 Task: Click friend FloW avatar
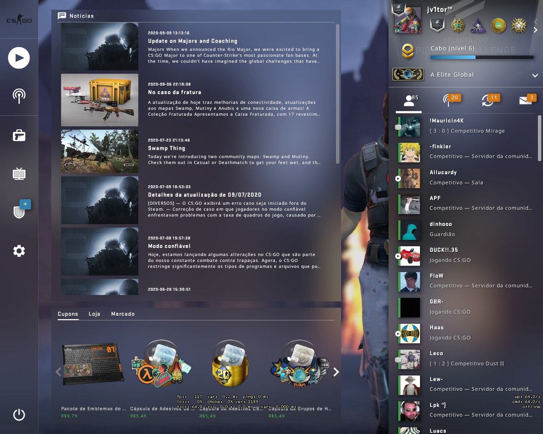410,282
